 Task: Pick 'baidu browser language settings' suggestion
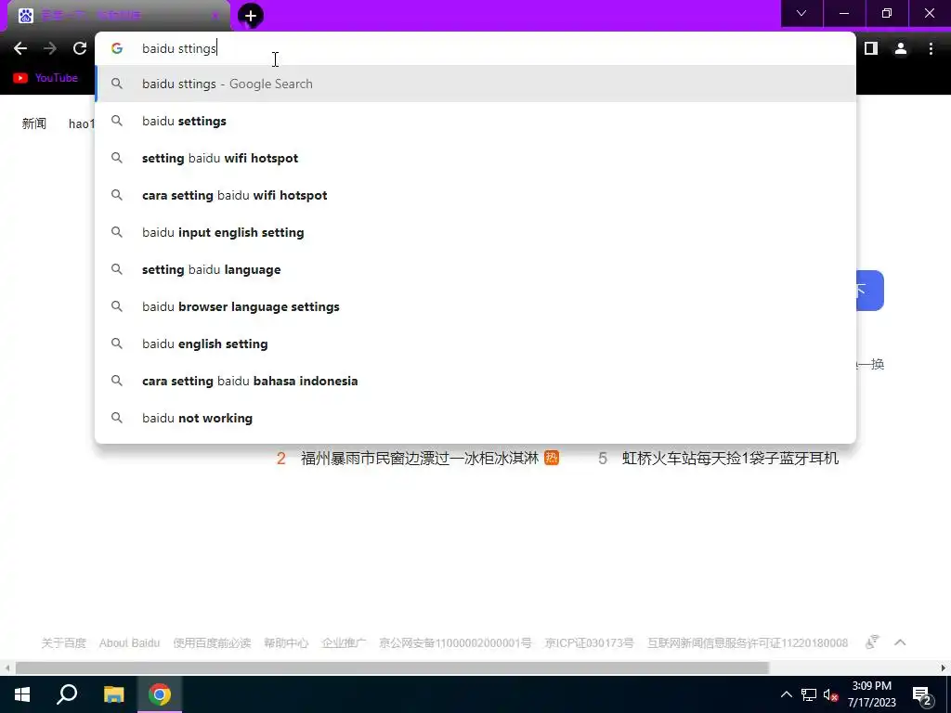point(475,306)
